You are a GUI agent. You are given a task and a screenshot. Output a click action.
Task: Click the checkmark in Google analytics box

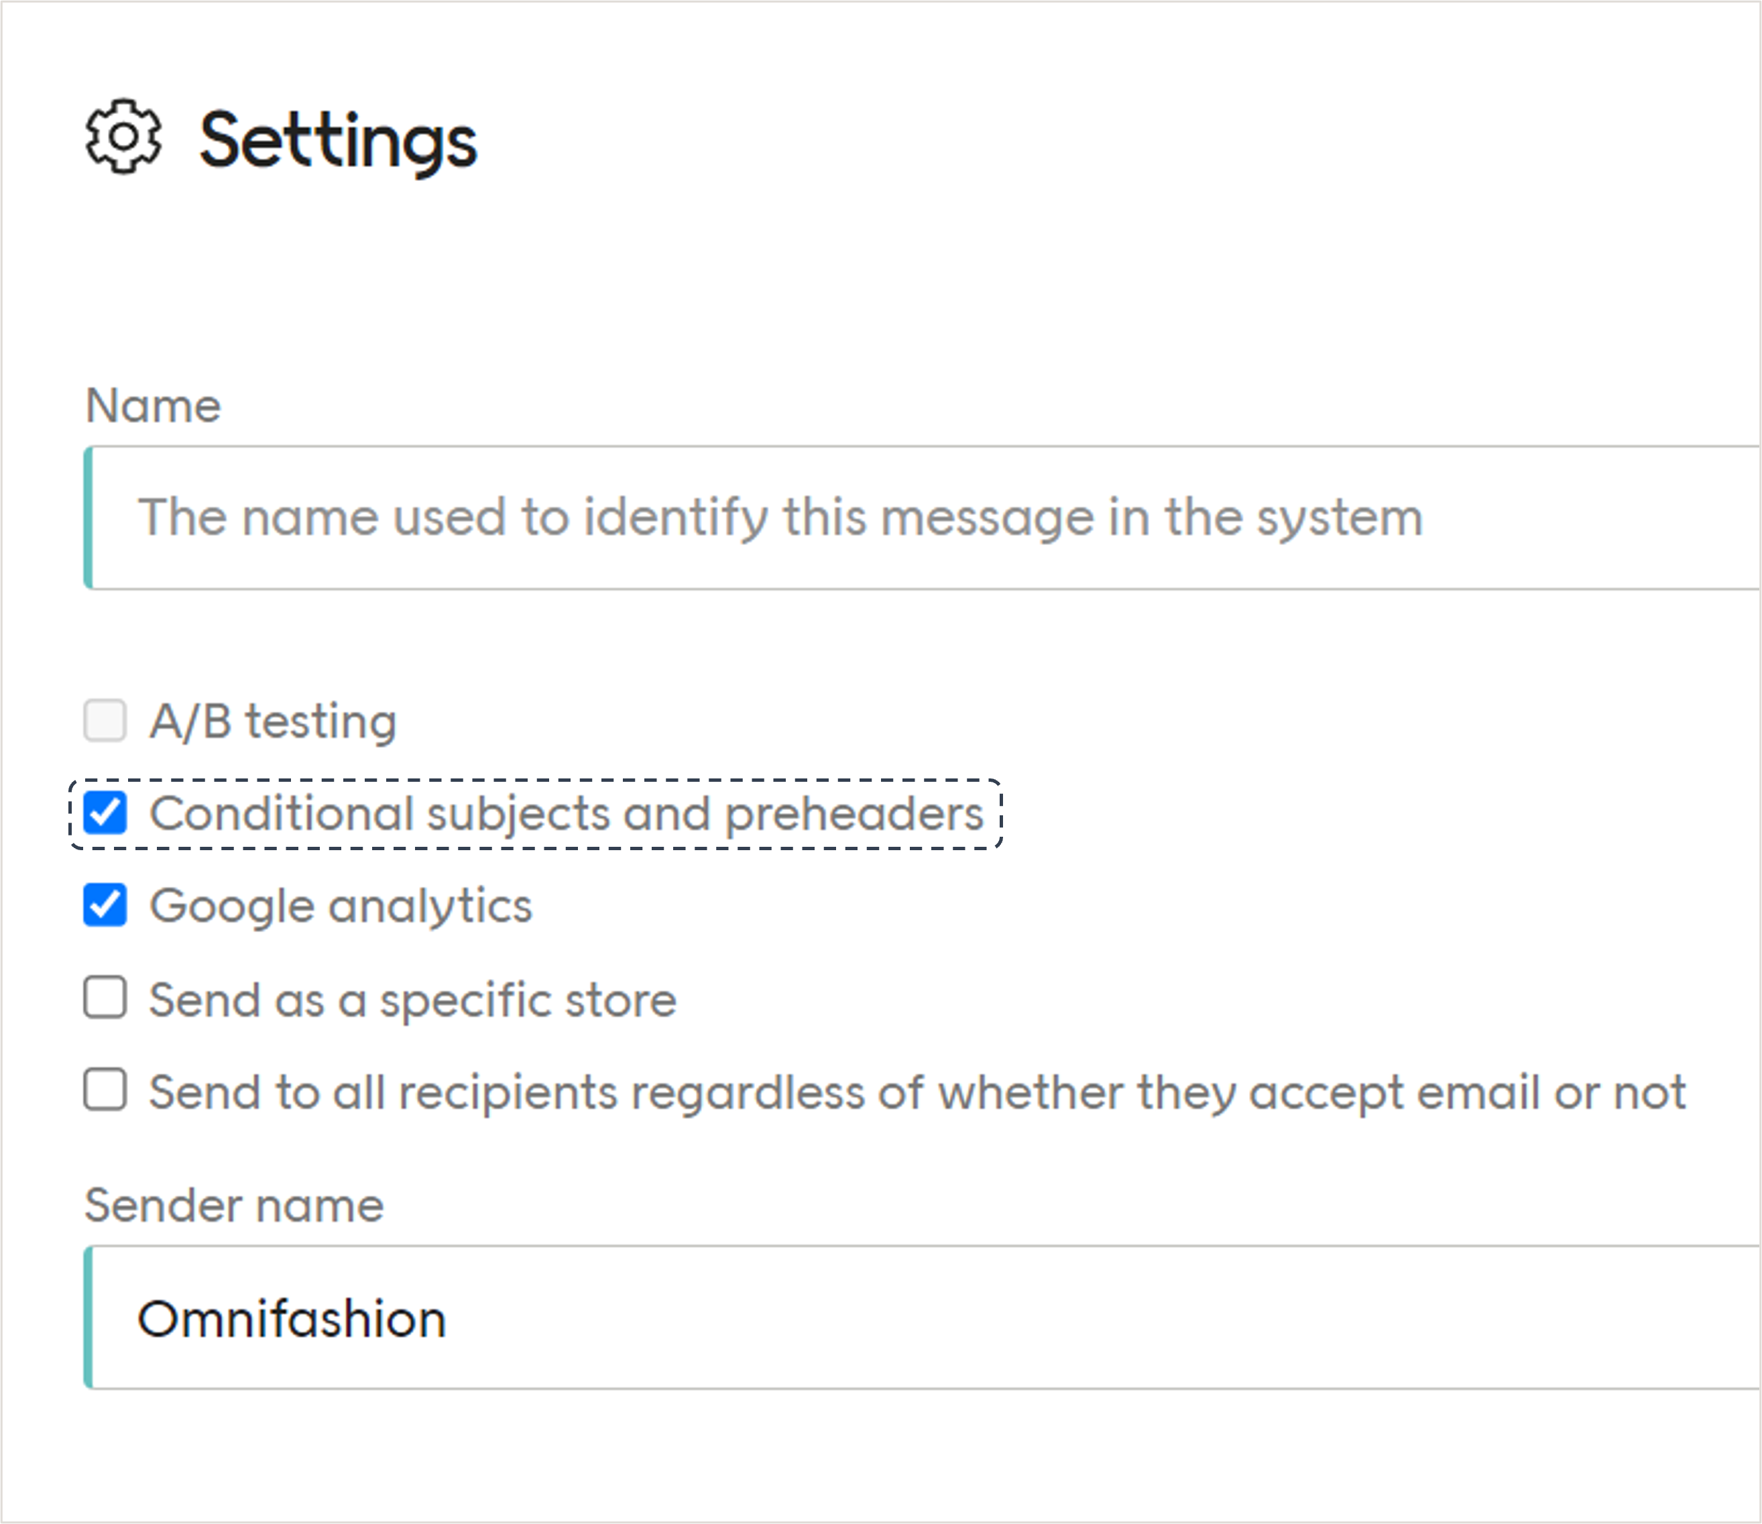click(105, 905)
